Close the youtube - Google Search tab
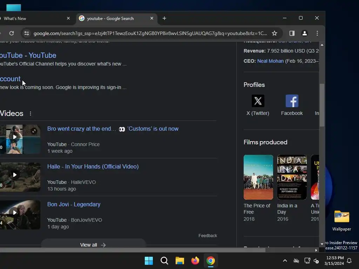 click(x=151, y=18)
